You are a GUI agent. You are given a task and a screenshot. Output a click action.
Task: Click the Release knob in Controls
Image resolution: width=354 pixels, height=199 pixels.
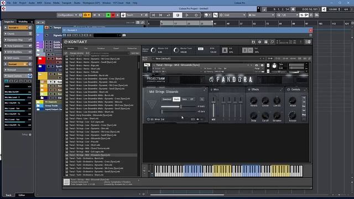point(293,116)
